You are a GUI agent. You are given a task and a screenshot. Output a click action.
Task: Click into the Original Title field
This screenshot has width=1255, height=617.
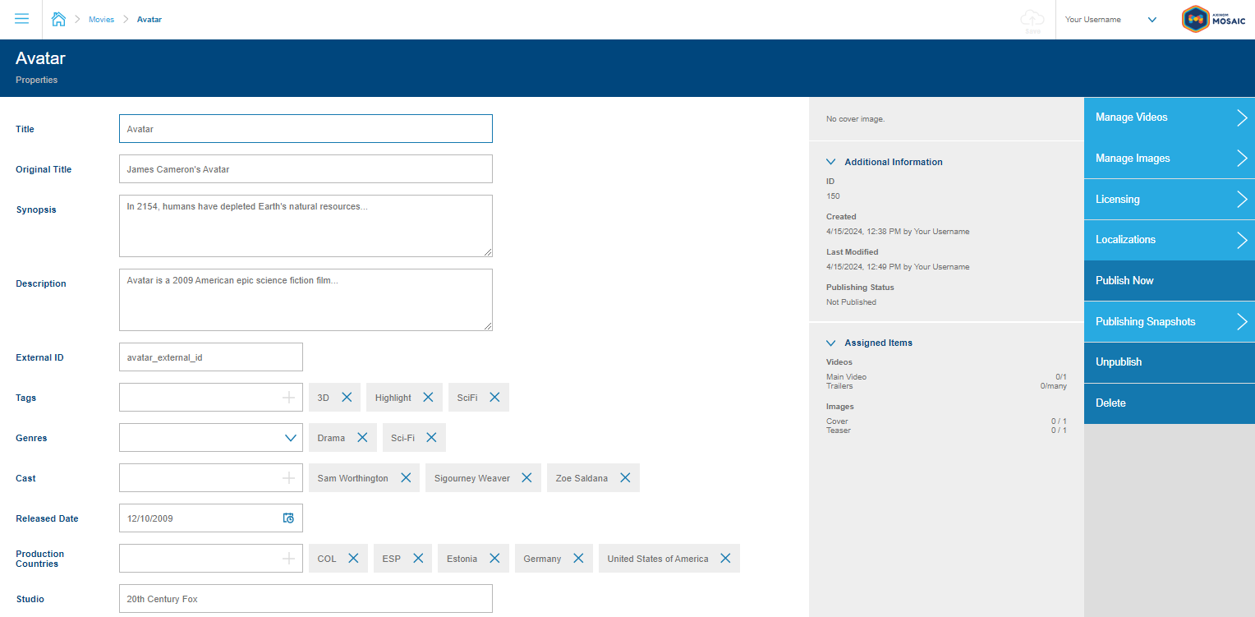(x=306, y=169)
